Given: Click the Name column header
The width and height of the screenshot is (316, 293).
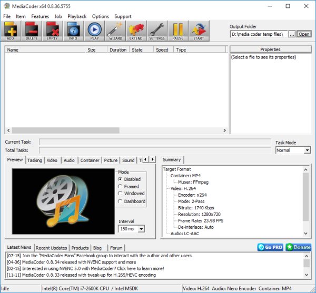Looking at the screenshot, I should coord(45,49).
